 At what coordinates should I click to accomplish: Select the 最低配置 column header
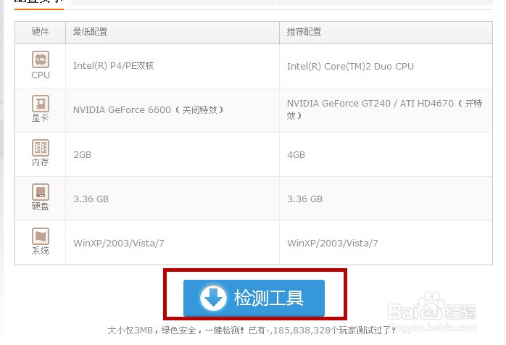pos(173,32)
